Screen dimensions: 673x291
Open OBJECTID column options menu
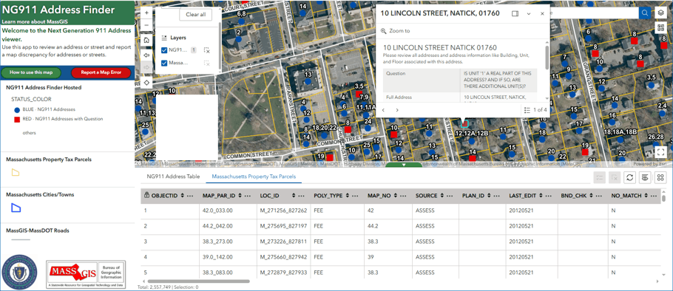[x=190, y=196]
